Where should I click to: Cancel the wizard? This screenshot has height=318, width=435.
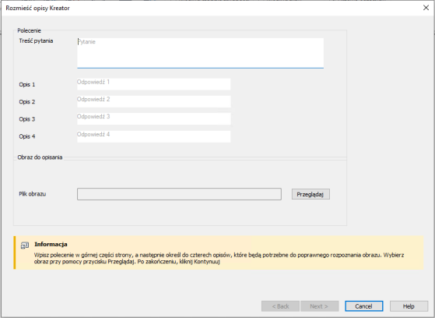364,306
